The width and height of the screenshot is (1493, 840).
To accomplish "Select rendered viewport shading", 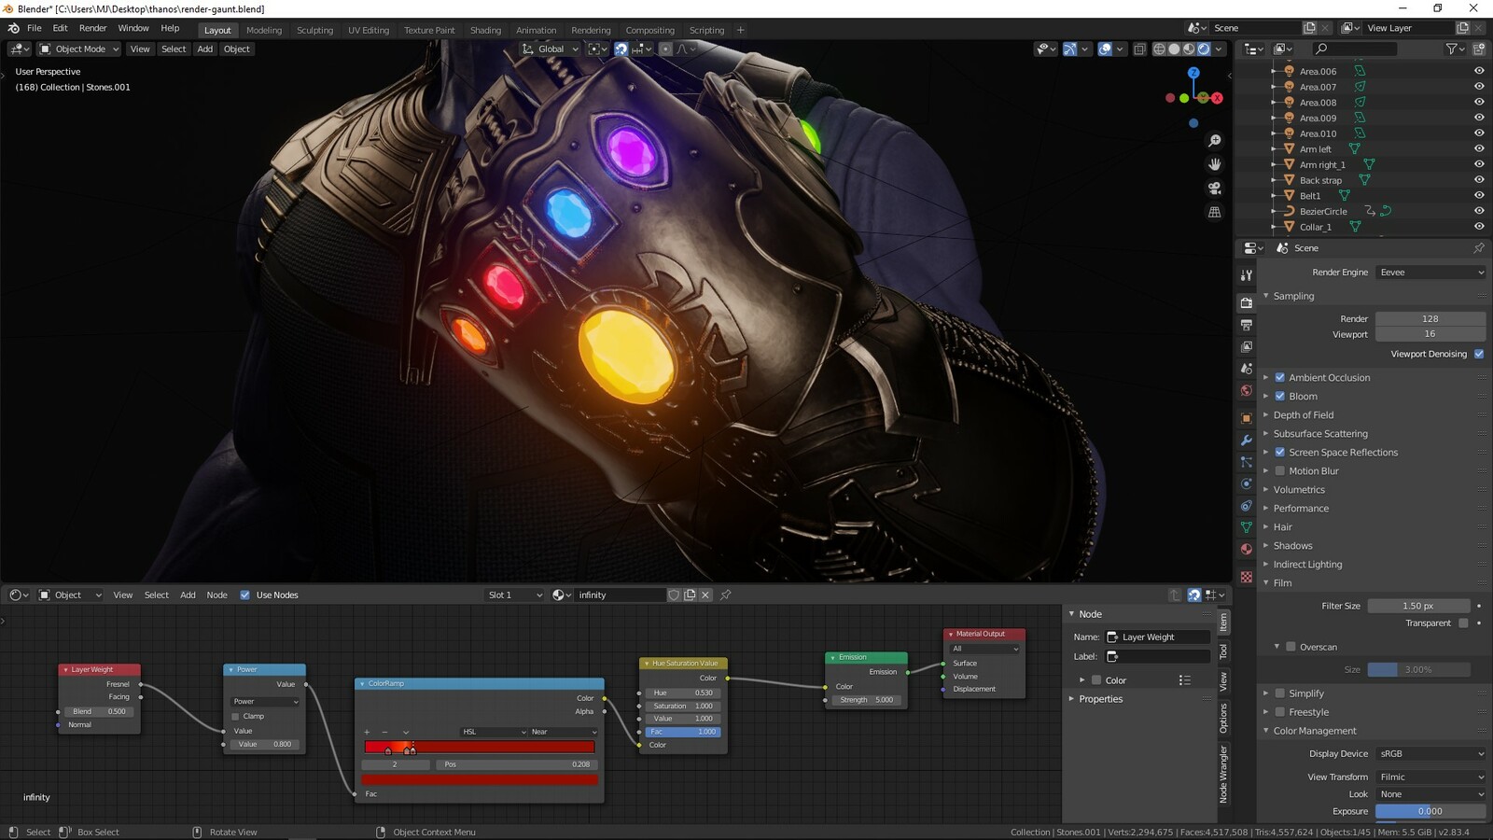I will 1204,49.
